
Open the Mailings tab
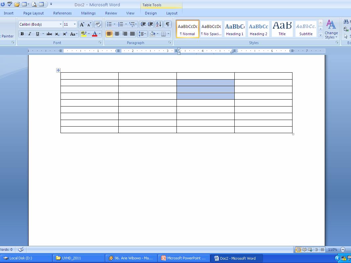[x=88, y=13]
